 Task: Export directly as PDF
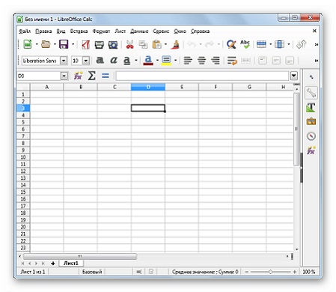point(85,45)
